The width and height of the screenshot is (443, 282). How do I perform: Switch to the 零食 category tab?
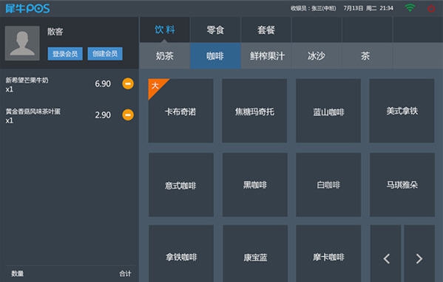tap(215, 30)
